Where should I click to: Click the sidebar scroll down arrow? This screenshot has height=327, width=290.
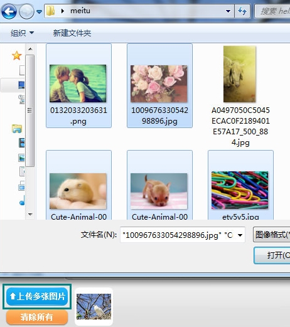tap(30, 215)
